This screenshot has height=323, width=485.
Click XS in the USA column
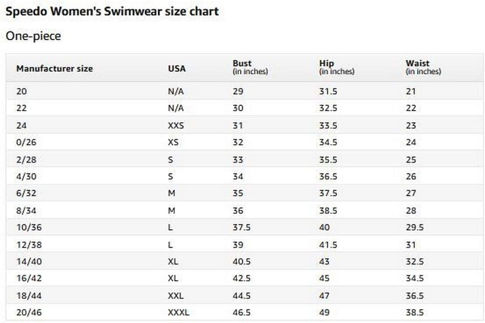pyautogui.click(x=173, y=142)
